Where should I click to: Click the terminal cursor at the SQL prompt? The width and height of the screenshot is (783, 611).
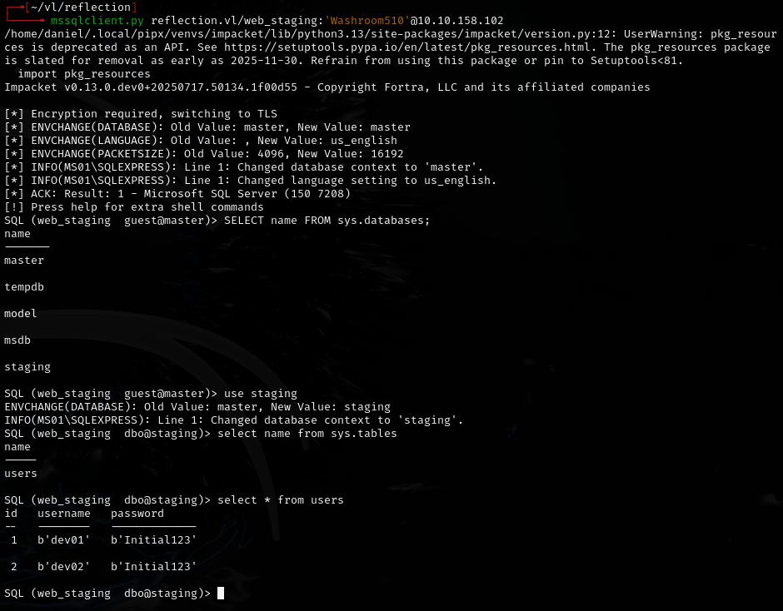pos(220,593)
